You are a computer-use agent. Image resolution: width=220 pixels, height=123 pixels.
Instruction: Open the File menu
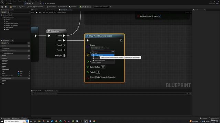(x=7, y=1)
